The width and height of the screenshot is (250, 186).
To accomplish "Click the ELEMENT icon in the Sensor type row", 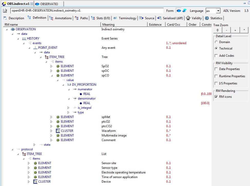I will (x=35, y=168).
